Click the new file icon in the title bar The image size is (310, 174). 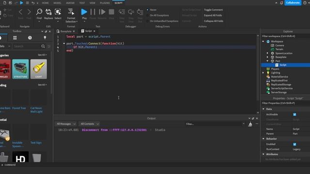(x=4, y=3)
